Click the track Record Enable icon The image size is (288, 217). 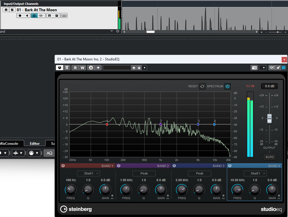point(20,16)
